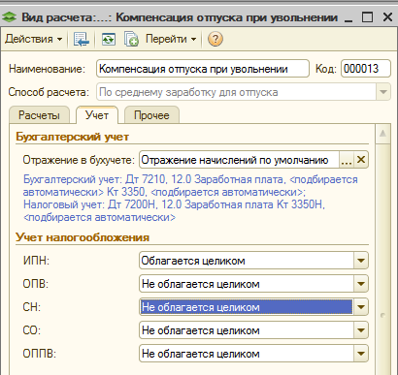Click the Бухгалтерский учет section header
Screen dimensions: 398x375
(x=73, y=137)
